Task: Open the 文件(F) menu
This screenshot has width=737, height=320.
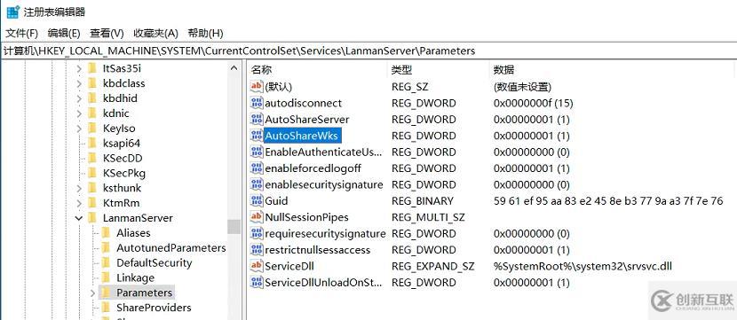Action: tap(21, 34)
